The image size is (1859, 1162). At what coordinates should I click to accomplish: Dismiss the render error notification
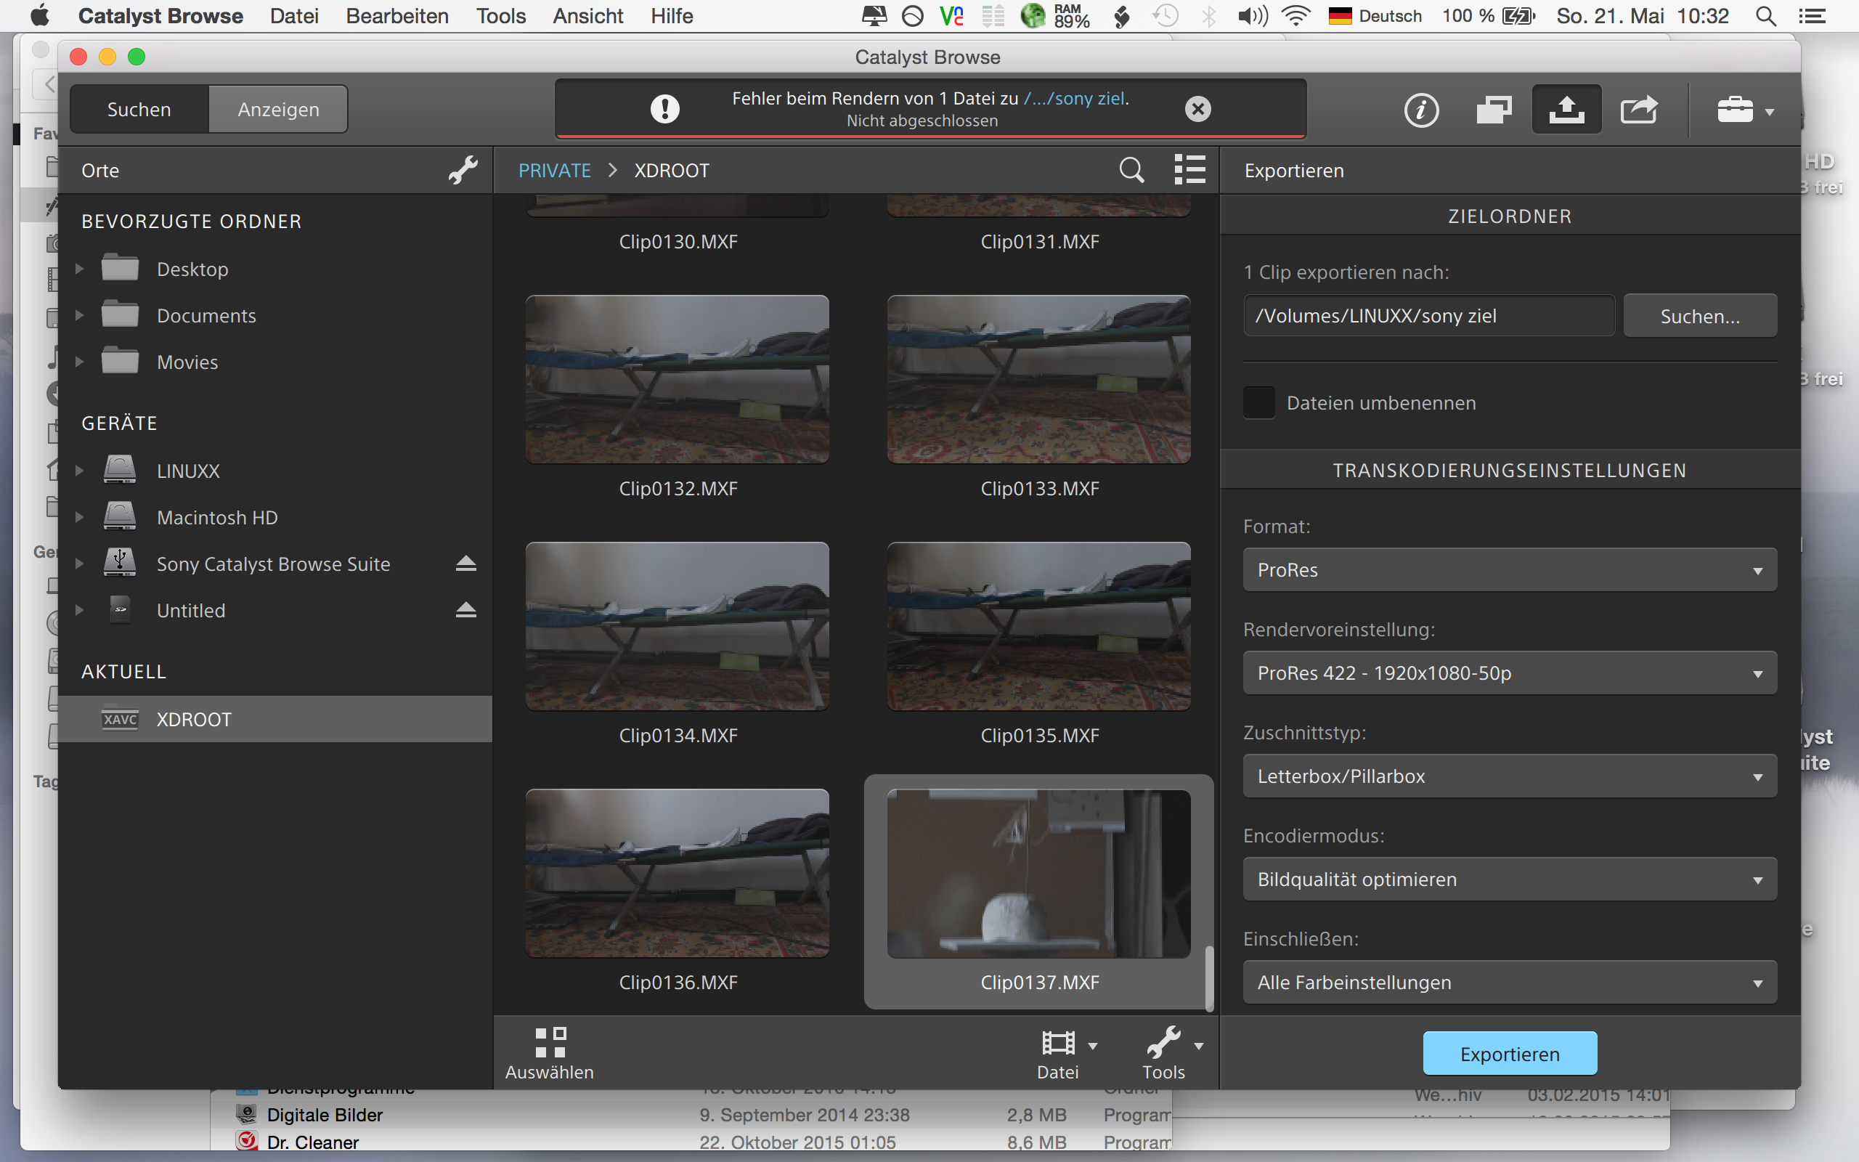click(x=1197, y=109)
